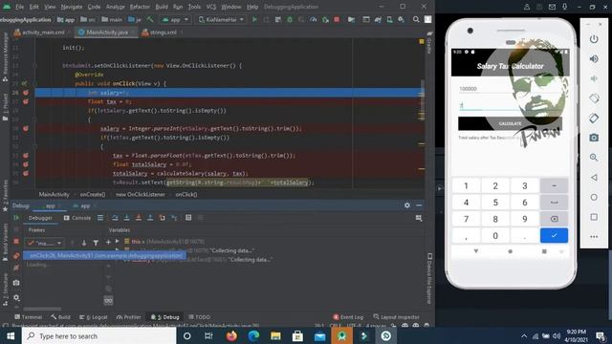Tap keypad digit 0 on emulator
This screenshot has width=612, height=344.
pos(495,236)
